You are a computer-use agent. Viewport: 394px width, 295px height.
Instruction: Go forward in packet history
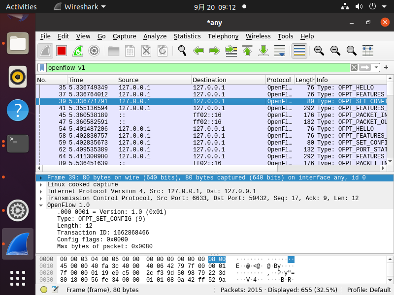click(x=214, y=51)
